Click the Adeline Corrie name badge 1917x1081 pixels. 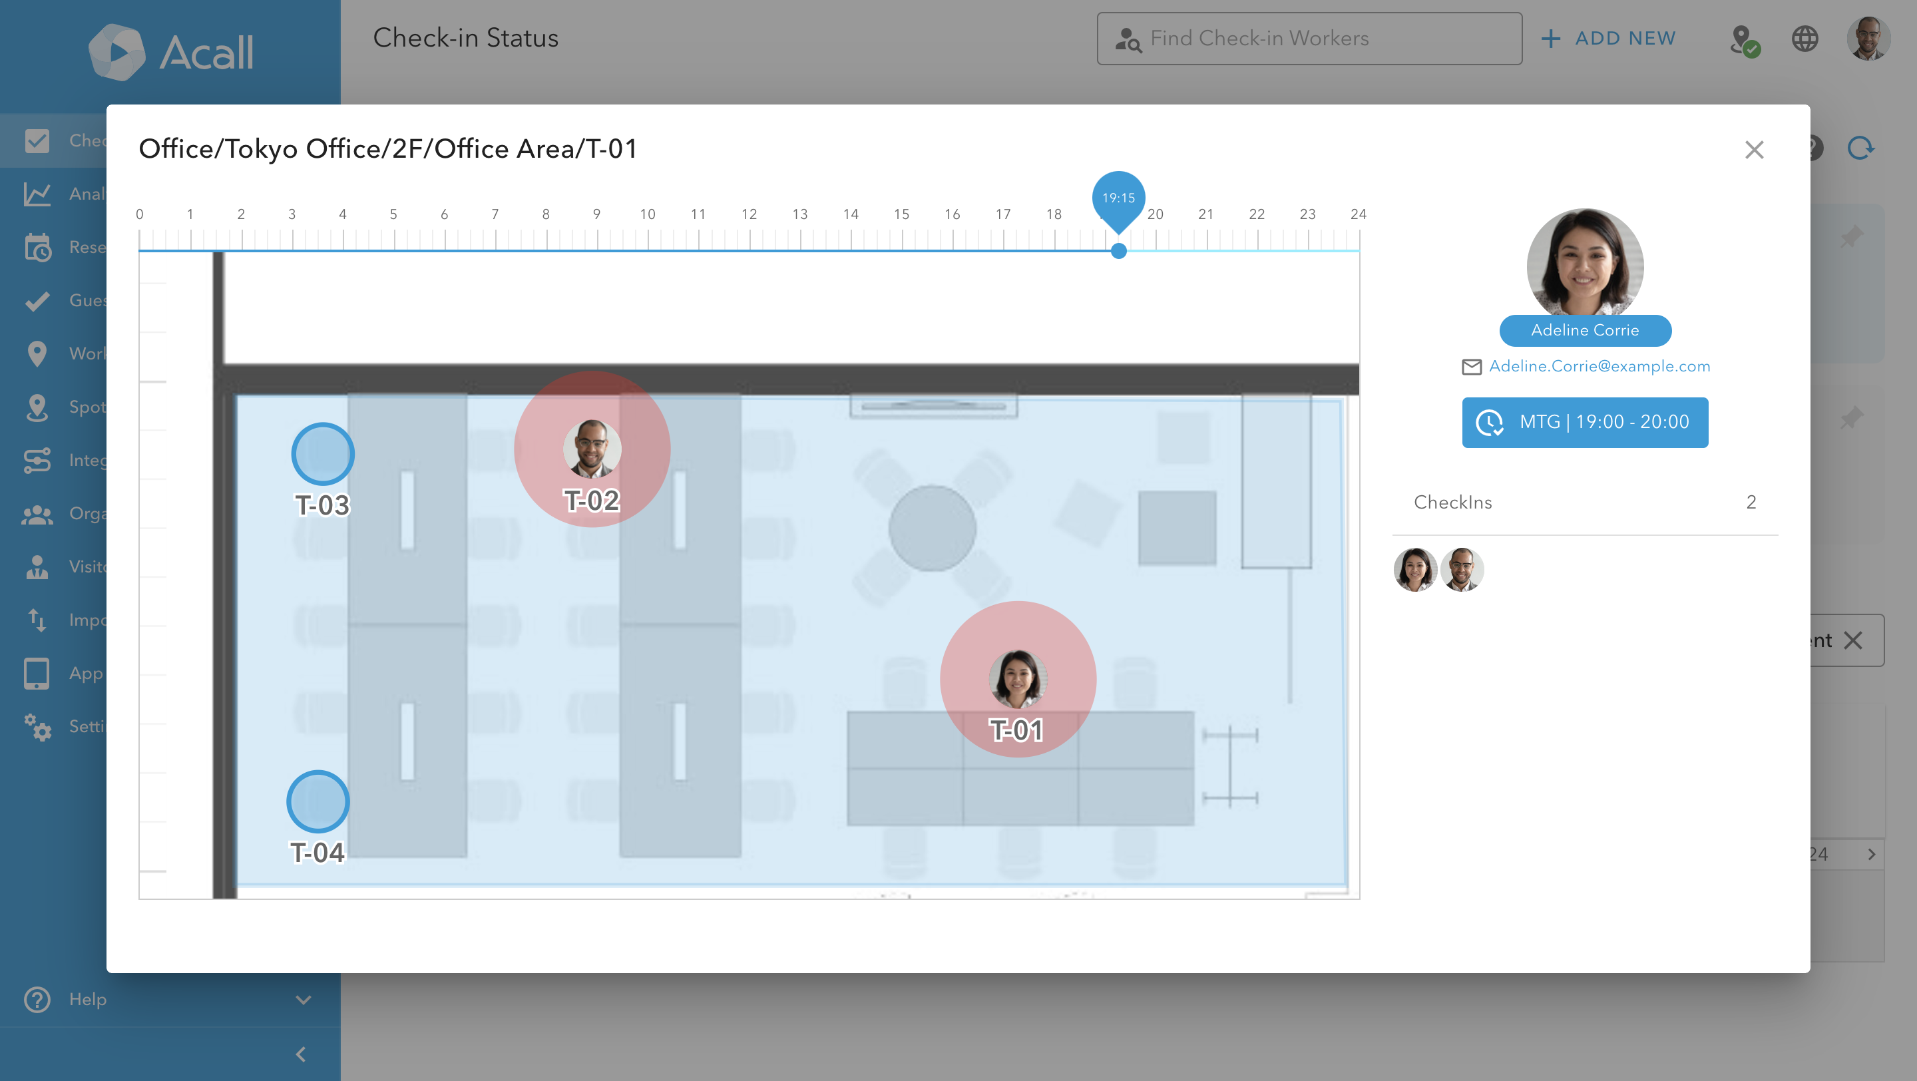click(1585, 330)
